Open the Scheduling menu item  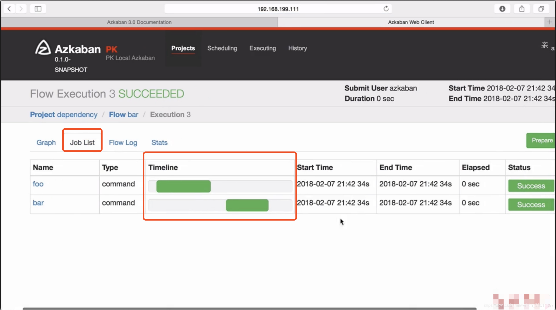click(222, 48)
